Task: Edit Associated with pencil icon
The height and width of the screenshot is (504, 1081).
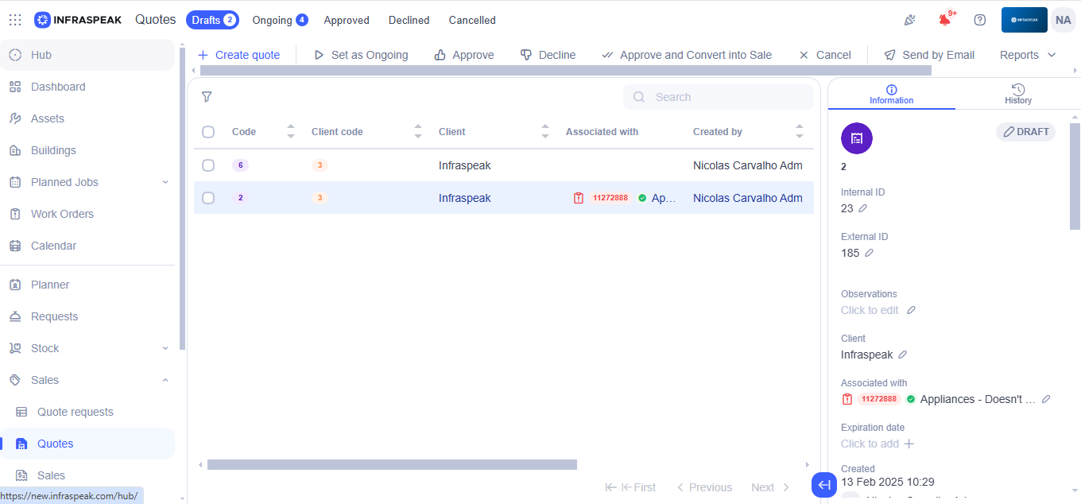Action: tap(1046, 399)
